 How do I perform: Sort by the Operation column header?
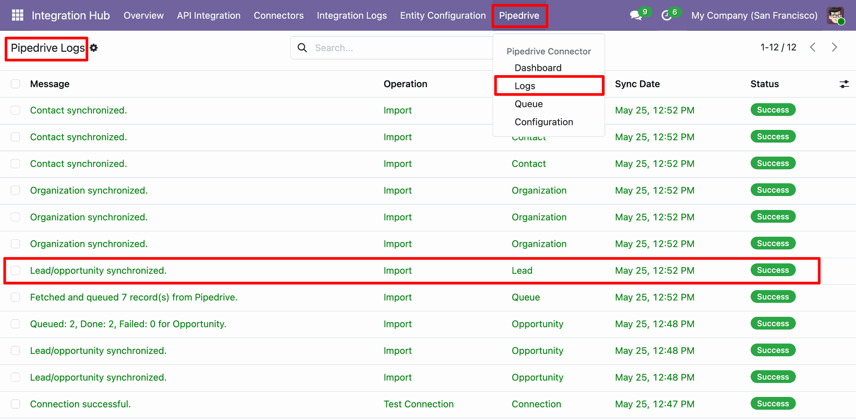click(x=405, y=84)
